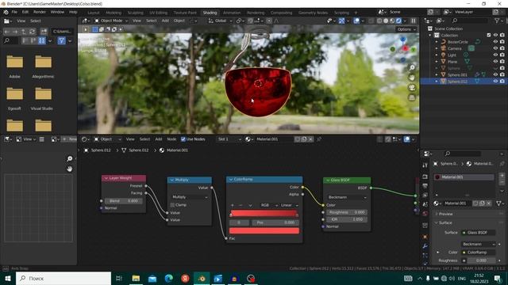Open Object Mode dropdown in viewport
The width and height of the screenshot is (508, 285).
coord(111,21)
